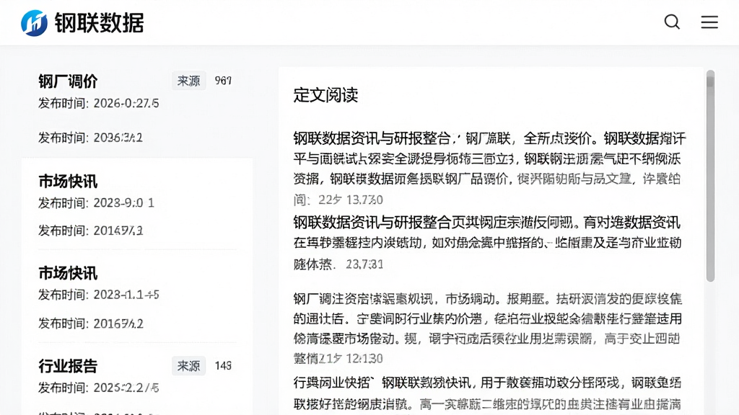Click the paragraph starting 钢厂调注资
Image resolution: width=739 pixels, height=415 pixels.
[487, 329]
